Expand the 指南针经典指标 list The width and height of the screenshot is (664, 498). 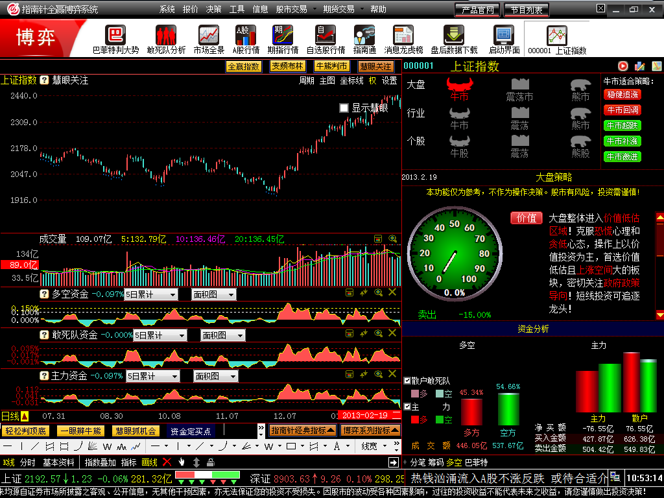pos(303,431)
